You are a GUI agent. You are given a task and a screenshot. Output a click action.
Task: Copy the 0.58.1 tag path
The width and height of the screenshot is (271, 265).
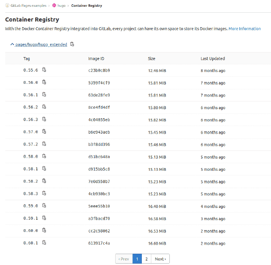tap(44, 169)
